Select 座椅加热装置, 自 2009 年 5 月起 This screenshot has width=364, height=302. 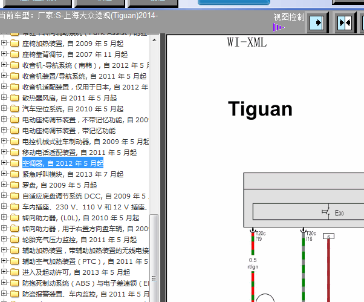(x=73, y=44)
